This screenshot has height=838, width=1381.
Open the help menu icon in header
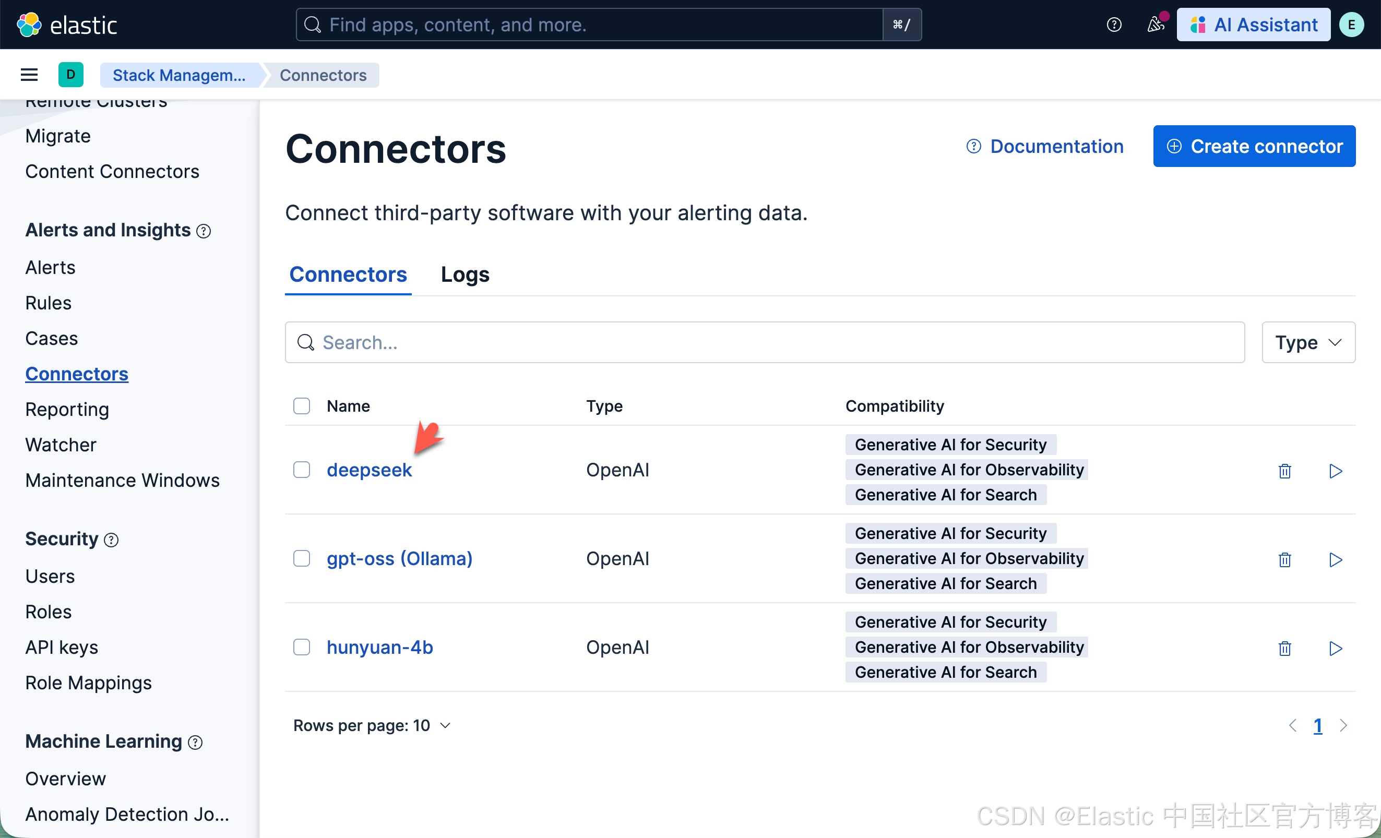click(x=1114, y=25)
